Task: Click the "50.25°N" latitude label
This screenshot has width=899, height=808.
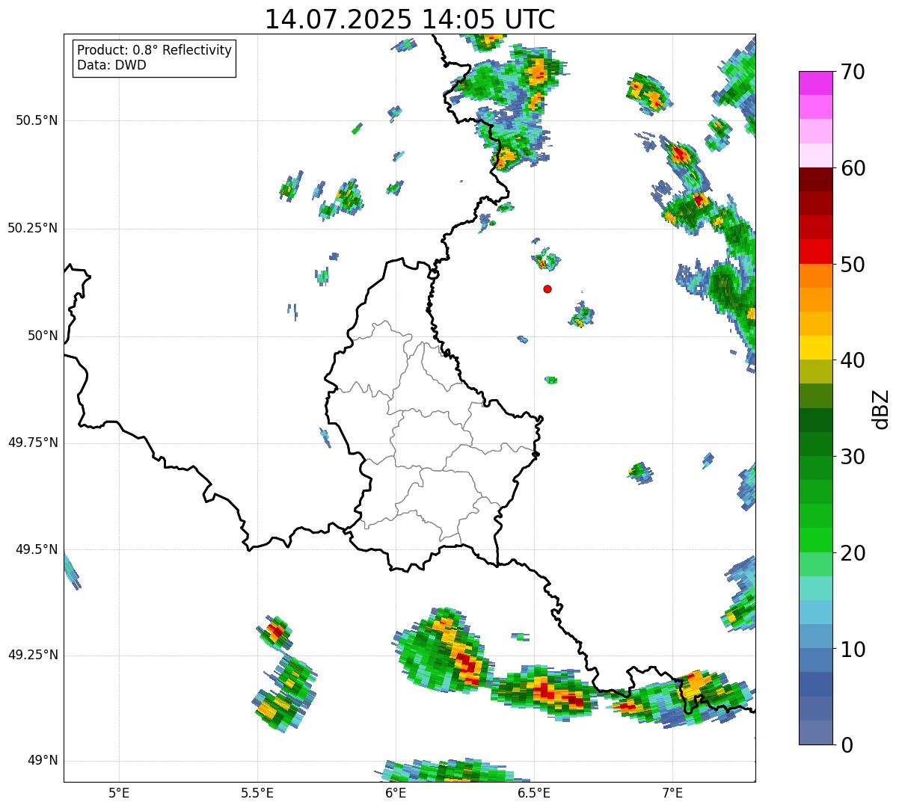Action: 33,228
